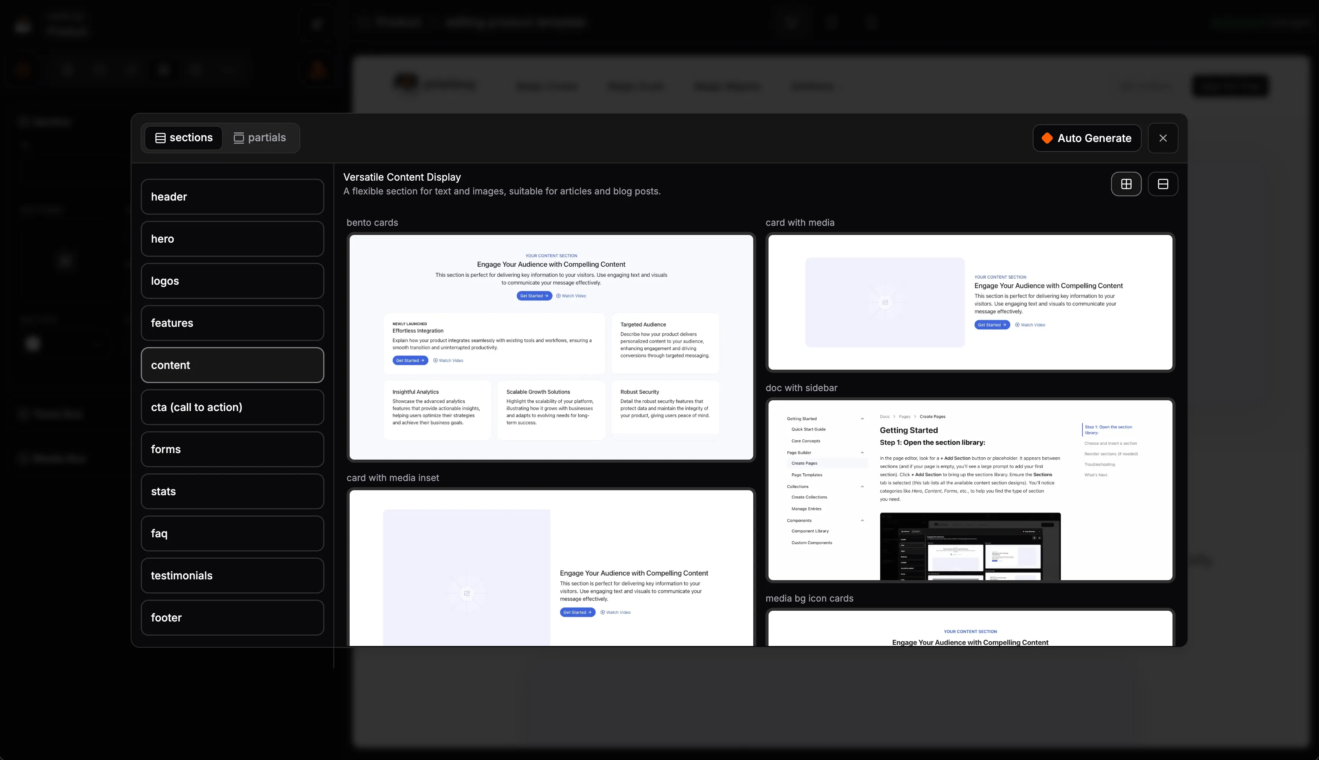Open the logos section category
The image size is (1319, 760).
click(232, 281)
